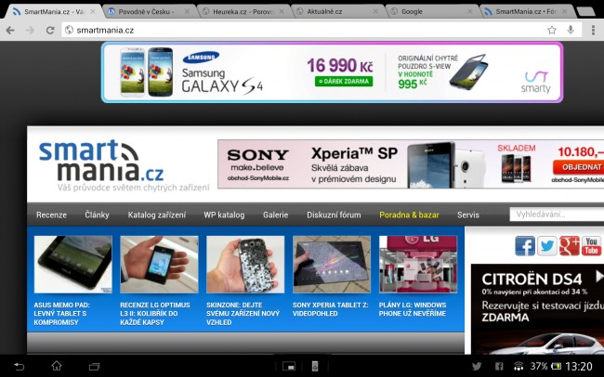The width and height of the screenshot is (604, 377).
Task: Open the WP katalog menu item
Action: (x=224, y=214)
